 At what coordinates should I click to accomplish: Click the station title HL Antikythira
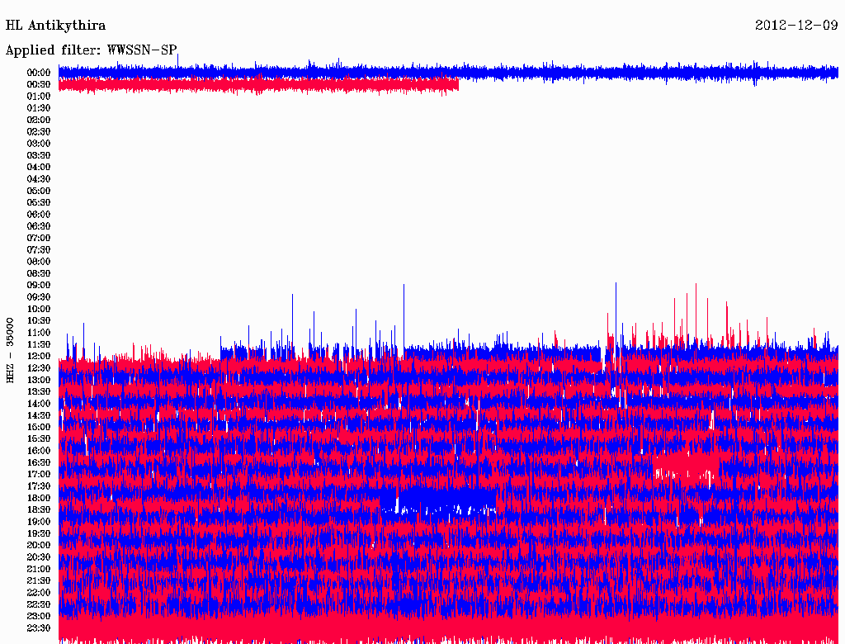[55, 26]
